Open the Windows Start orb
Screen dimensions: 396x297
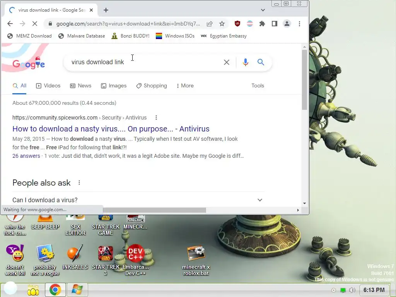10,288
